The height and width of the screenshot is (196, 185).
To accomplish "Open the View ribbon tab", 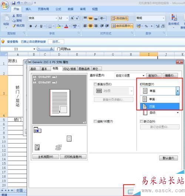I will pyautogui.click(x=95, y=9).
